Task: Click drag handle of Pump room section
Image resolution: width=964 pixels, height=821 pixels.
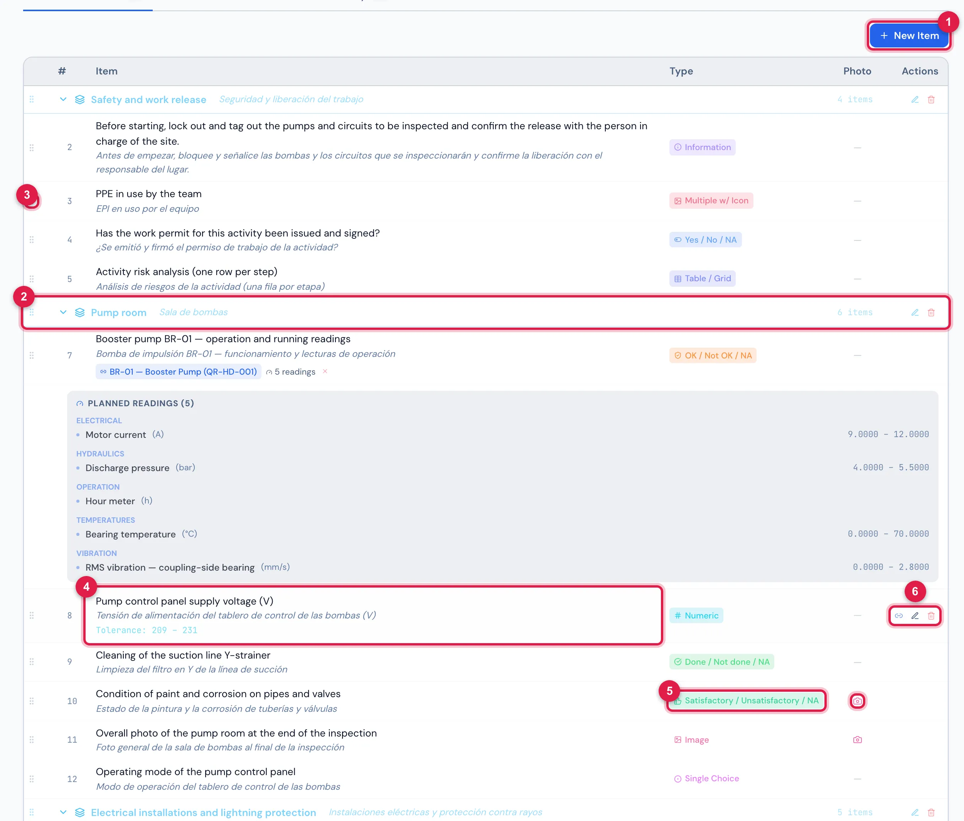Action: pyautogui.click(x=32, y=312)
